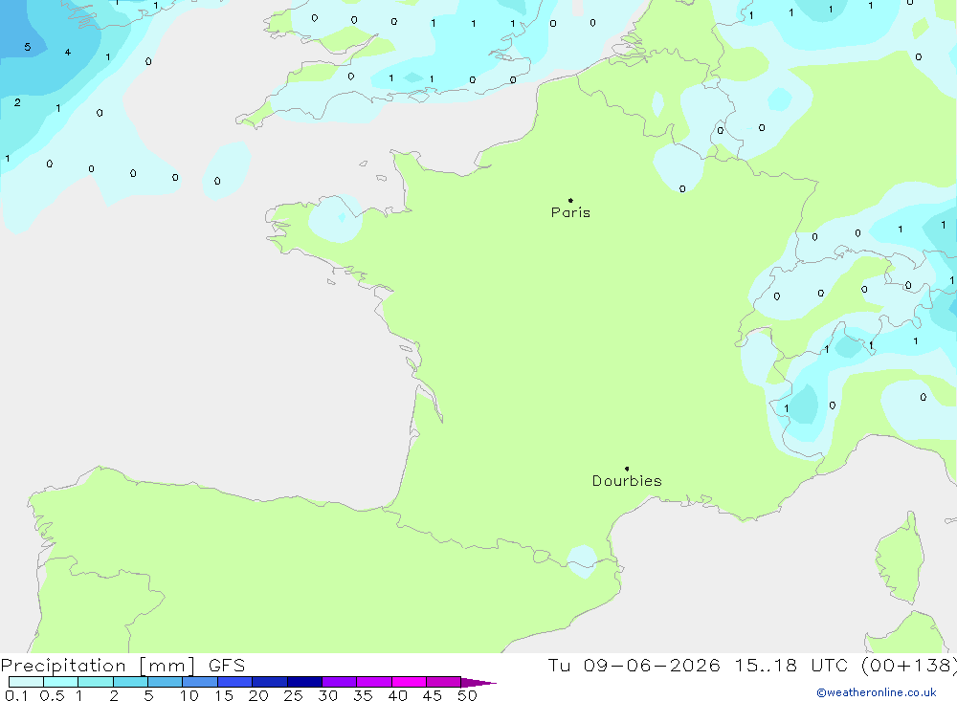The height and width of the screenshot is (701, 957).
Task: Select the 2–5 mm legend color box
Action: tap(130, 682)
